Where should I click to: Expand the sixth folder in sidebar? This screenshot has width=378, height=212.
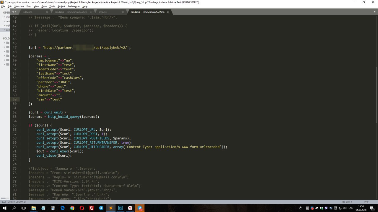(4, 64)
